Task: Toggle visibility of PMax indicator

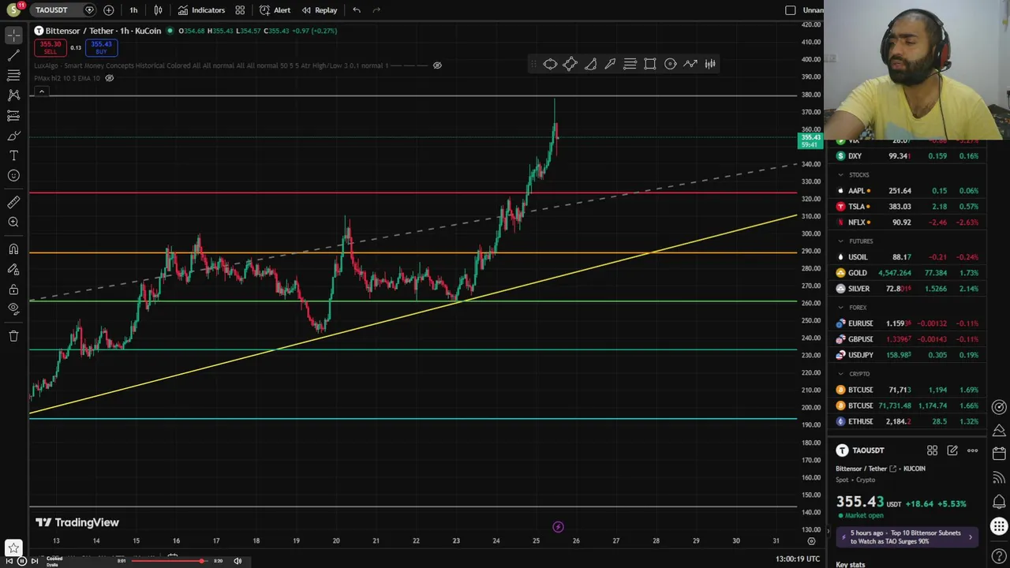Action: (110, 78)
